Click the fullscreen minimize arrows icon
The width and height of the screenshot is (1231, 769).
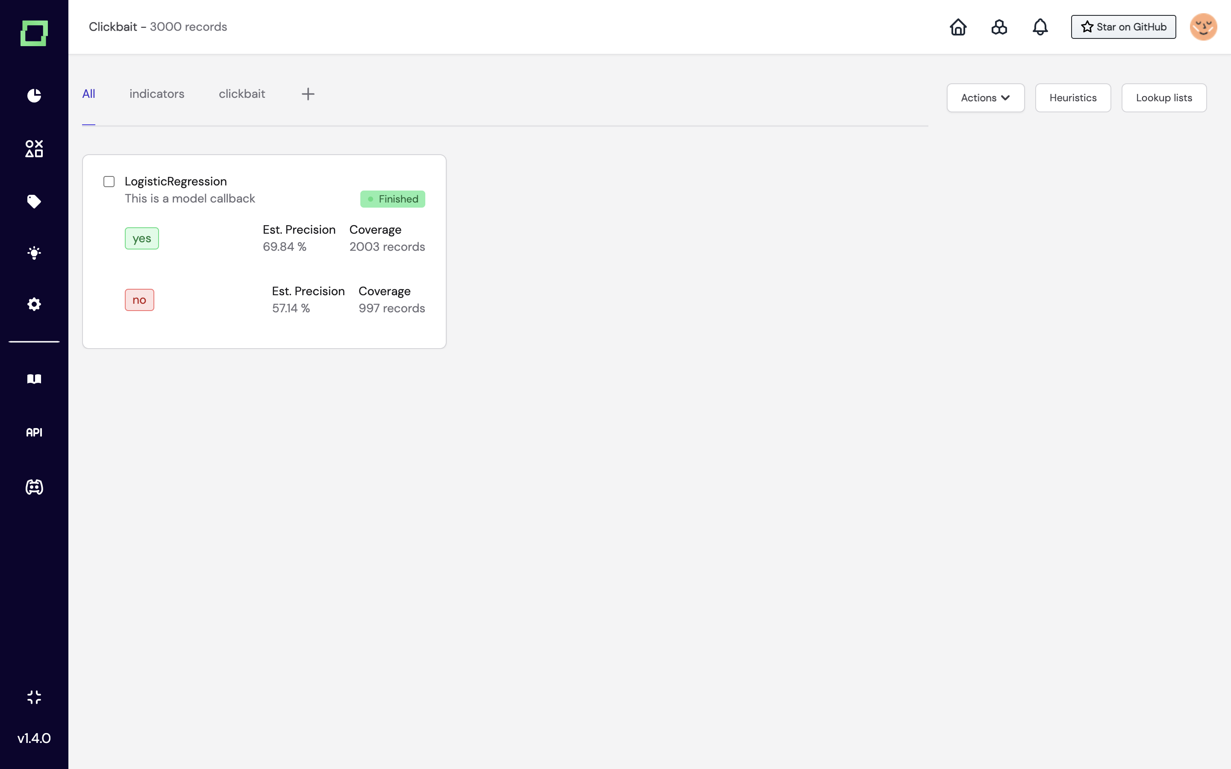(x=34, y=697)
